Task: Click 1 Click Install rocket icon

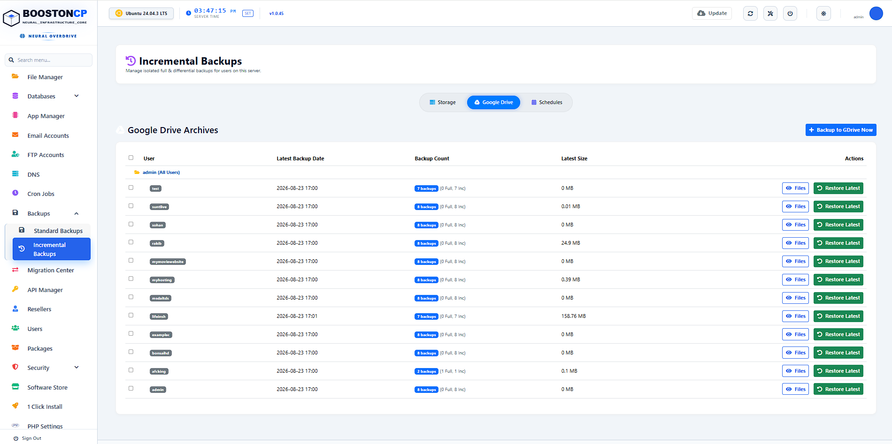Action: [15, 406]
